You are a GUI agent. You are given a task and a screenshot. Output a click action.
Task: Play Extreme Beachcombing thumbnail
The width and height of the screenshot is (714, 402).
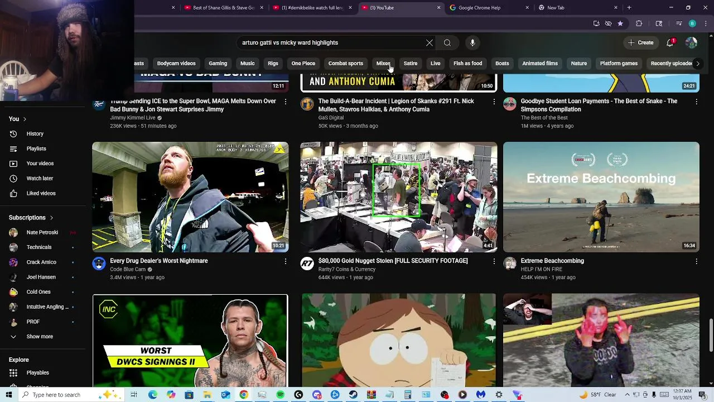click(601, 197)
